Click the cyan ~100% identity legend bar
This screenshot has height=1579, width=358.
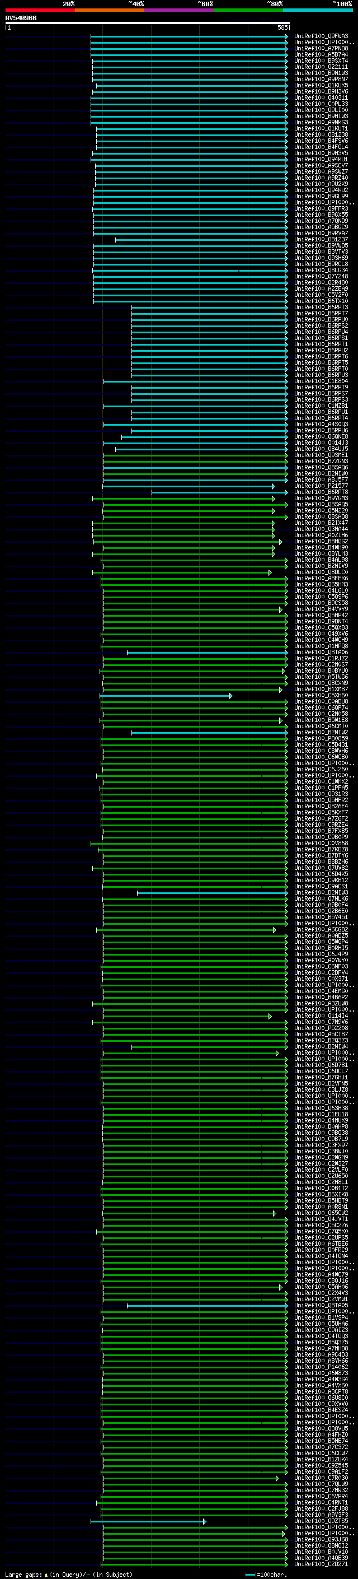(318, 10)
